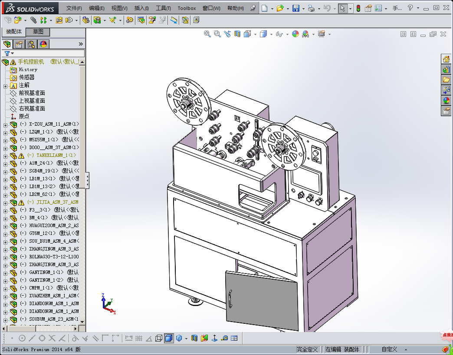Open the DisplayManager color ball tab
Image resolution: width=453 pixels, height=355 pixels.
click(x=43, y=44)
